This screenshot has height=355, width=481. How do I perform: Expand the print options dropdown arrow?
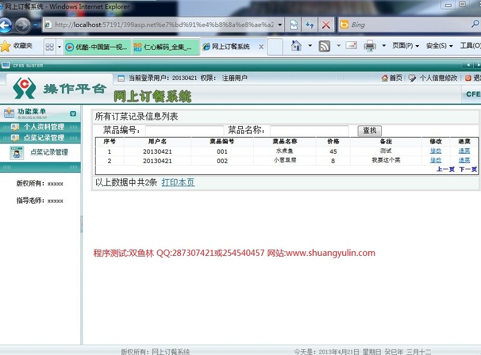[x=384, y=46]
